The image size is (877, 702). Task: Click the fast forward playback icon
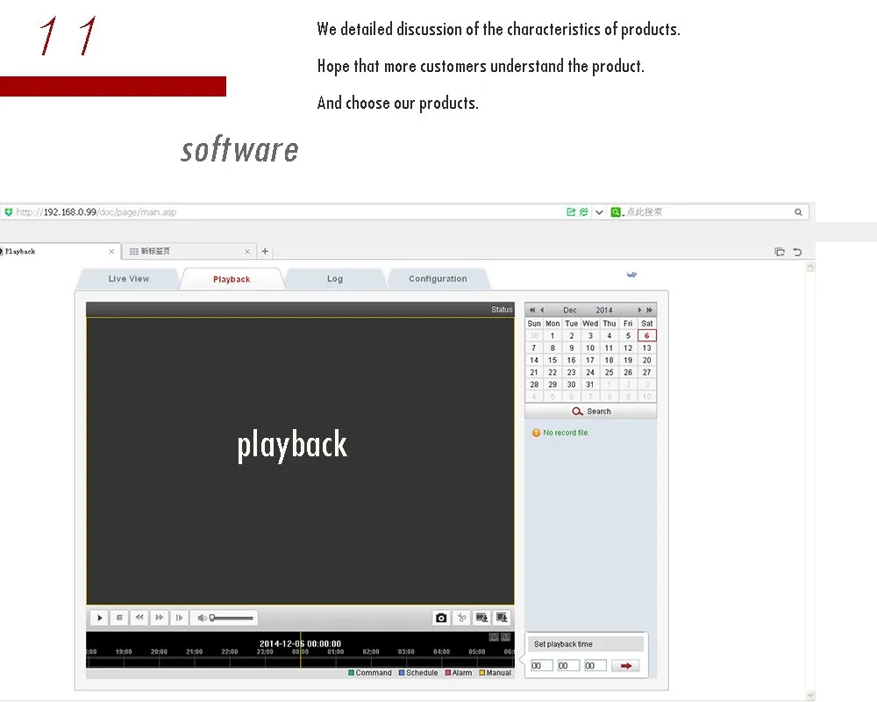pos(160,618)
